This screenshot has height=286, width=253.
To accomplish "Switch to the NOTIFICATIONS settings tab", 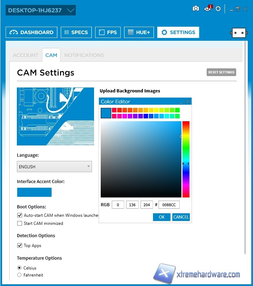I will (x=84, y=55).
